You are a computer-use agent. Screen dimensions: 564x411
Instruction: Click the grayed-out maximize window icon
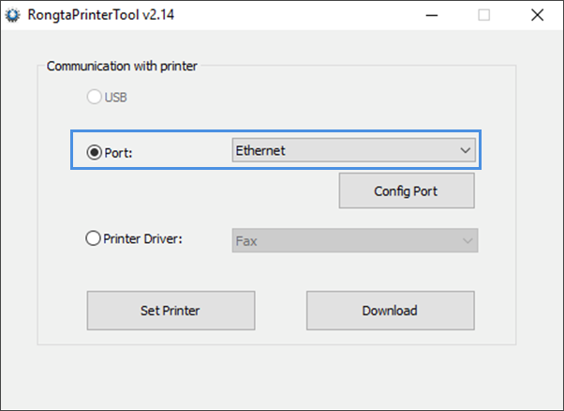(483, 15)
